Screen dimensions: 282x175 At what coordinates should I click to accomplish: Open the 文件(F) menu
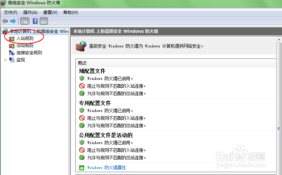[11, 12]
